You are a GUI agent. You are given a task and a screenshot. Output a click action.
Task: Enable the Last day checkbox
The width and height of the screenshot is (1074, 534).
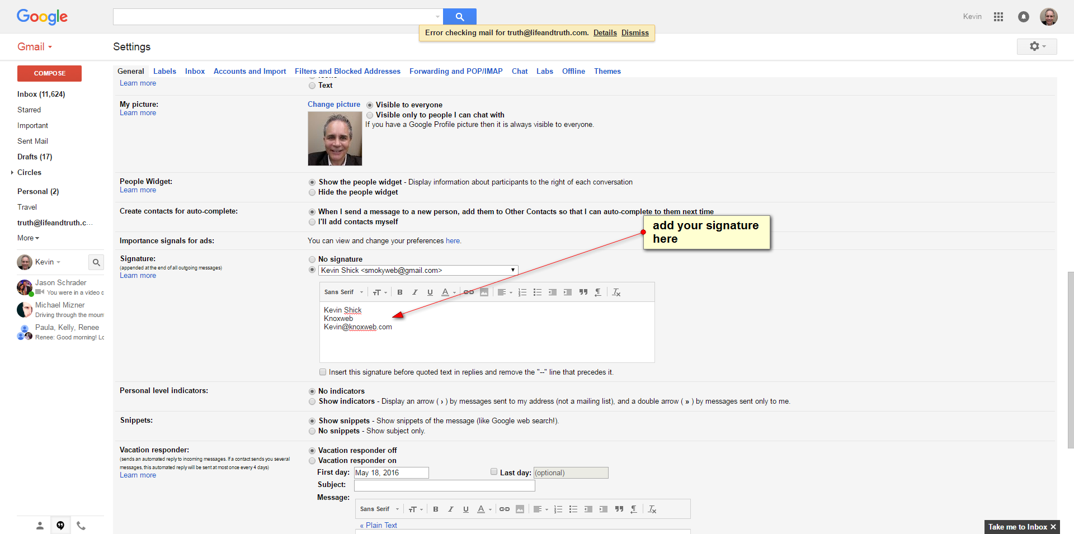point(494,472)
